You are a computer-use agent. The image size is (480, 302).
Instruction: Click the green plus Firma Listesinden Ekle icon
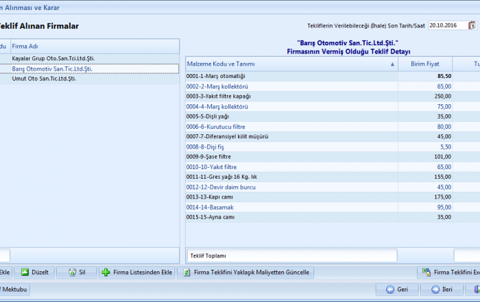(106, 272)
